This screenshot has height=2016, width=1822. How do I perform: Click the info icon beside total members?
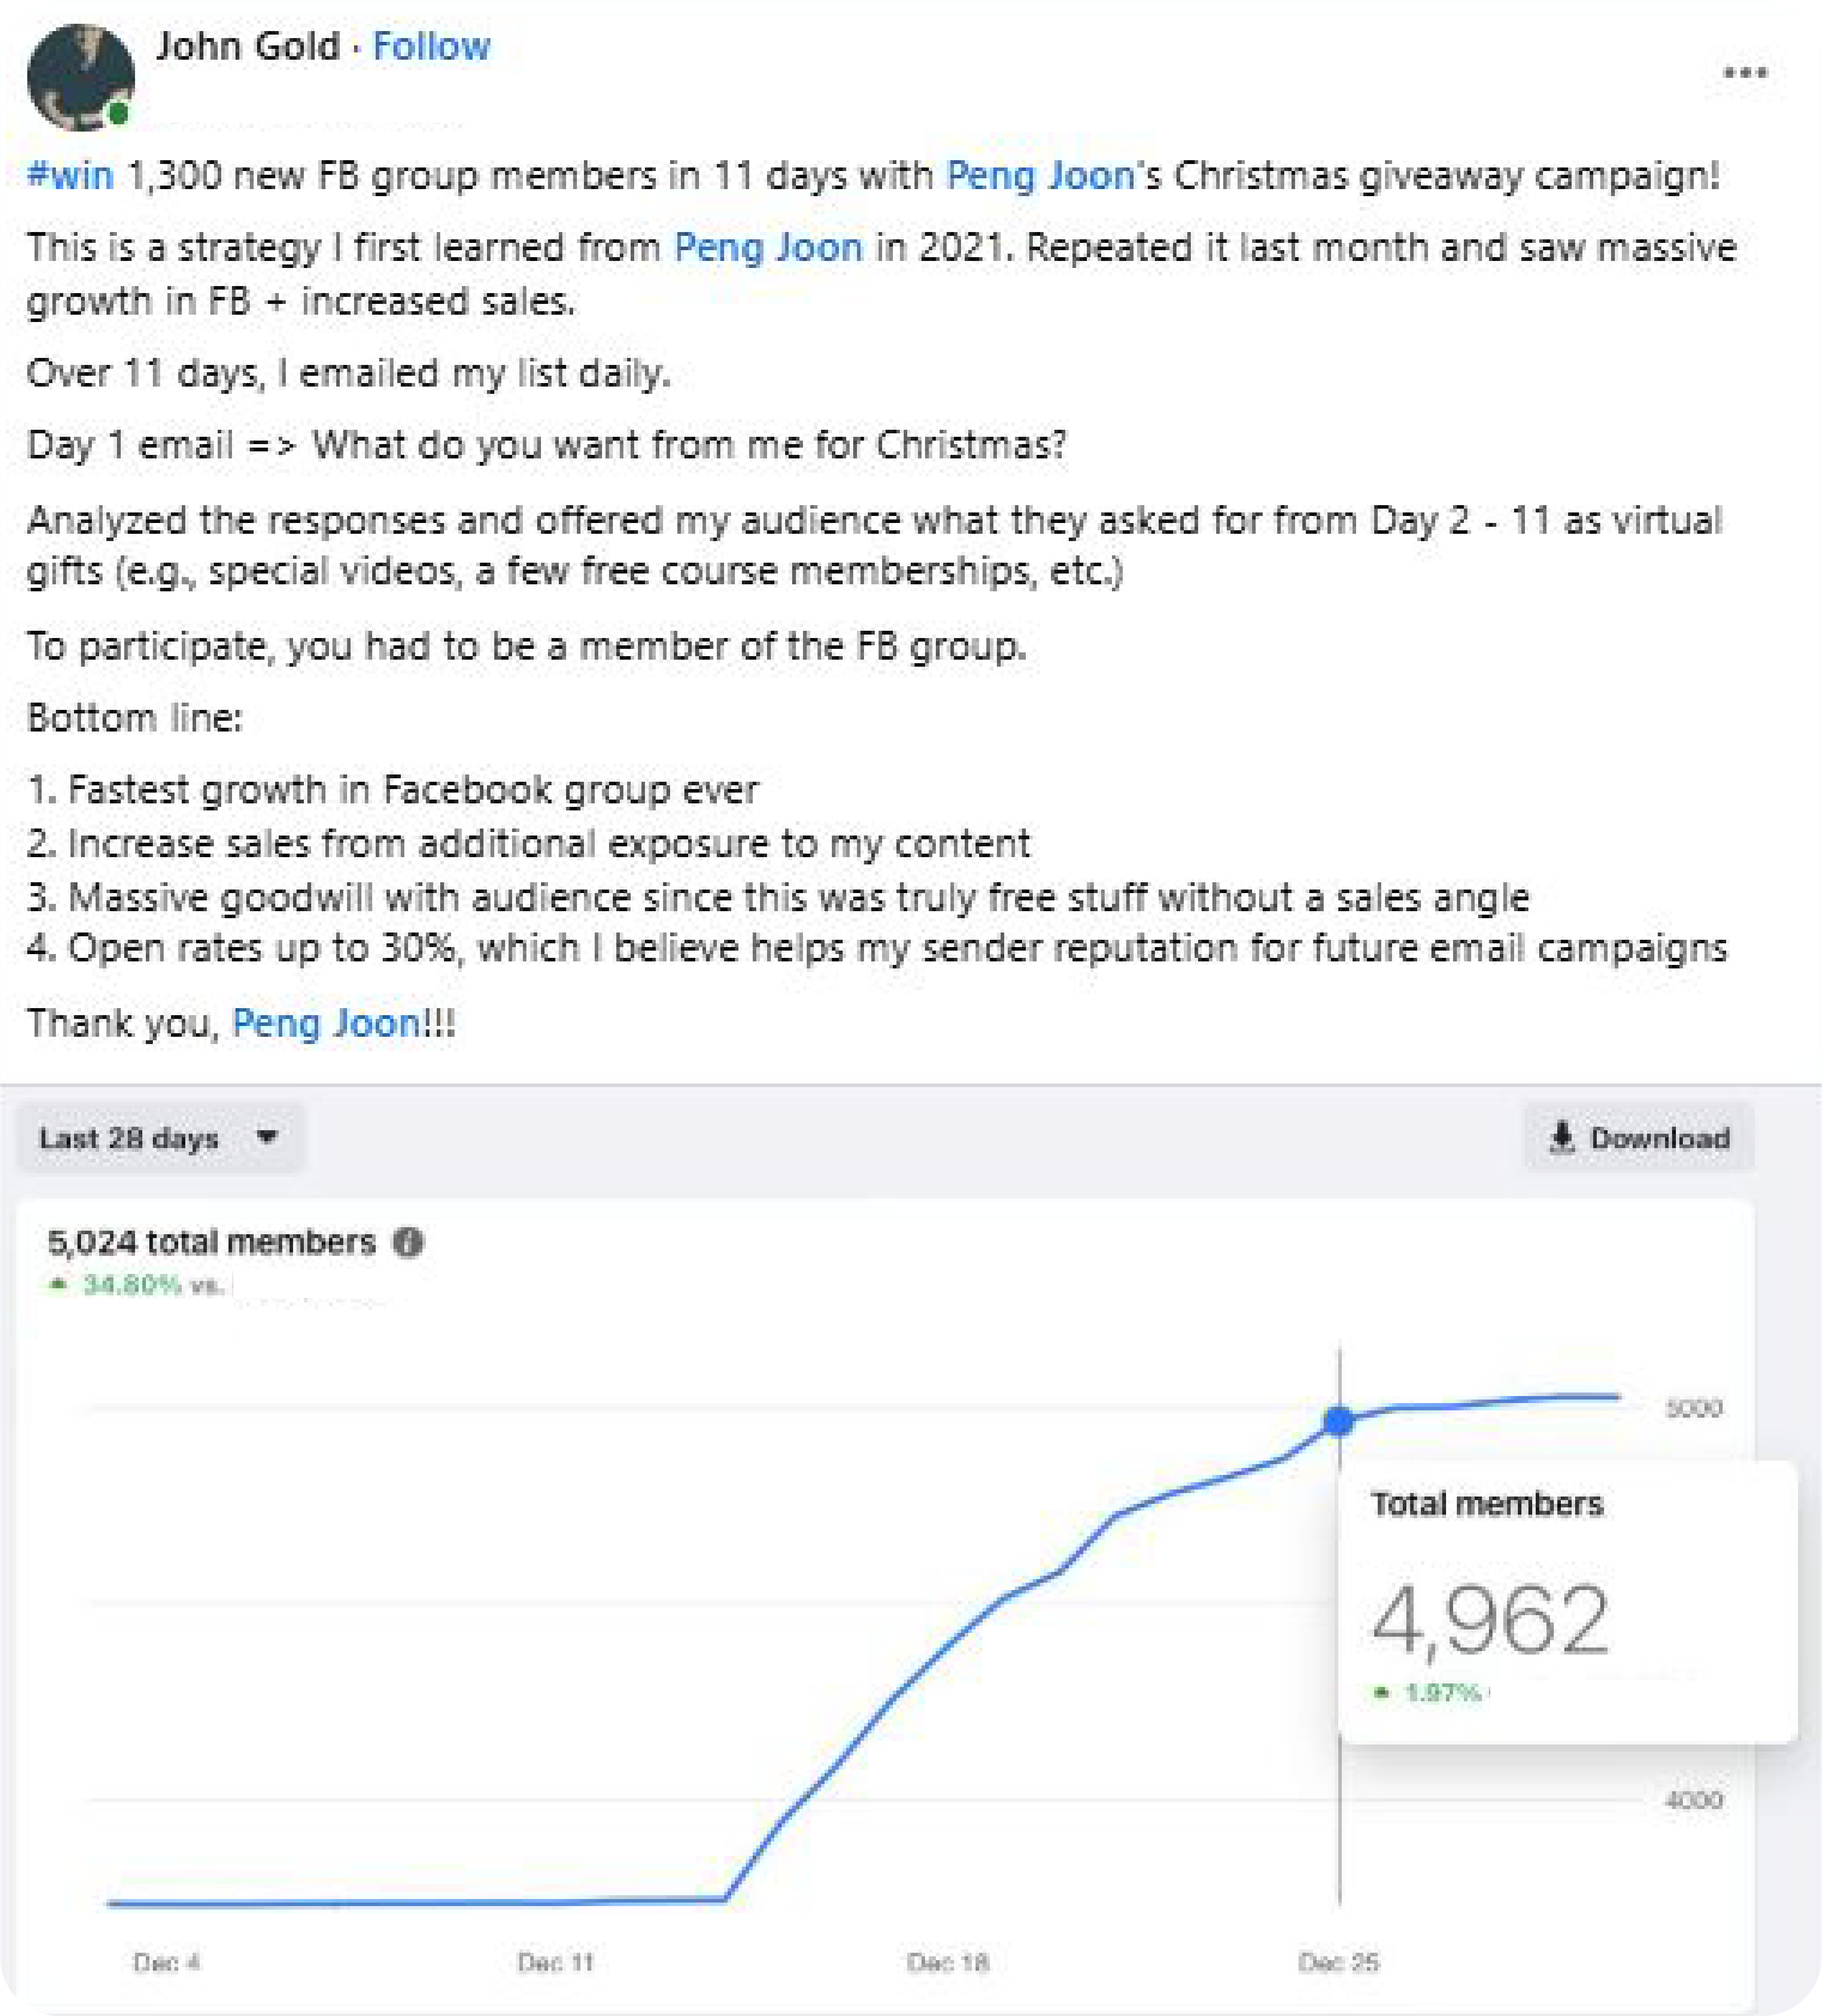coord(408,1242)
